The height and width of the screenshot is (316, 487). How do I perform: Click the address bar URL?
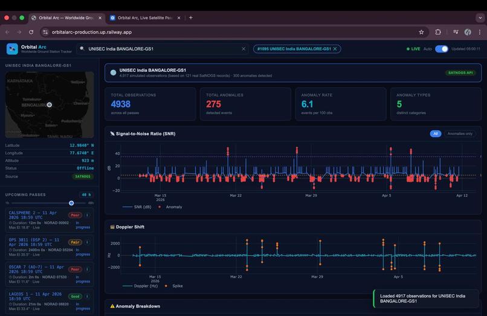click(x=92, y=32)
